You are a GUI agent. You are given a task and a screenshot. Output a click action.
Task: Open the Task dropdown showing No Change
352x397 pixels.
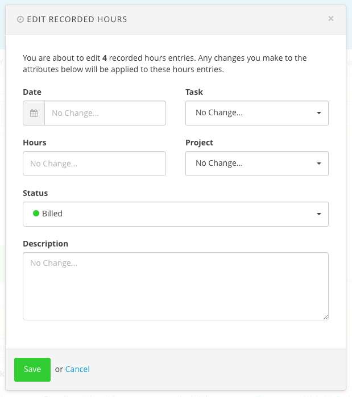256,113
